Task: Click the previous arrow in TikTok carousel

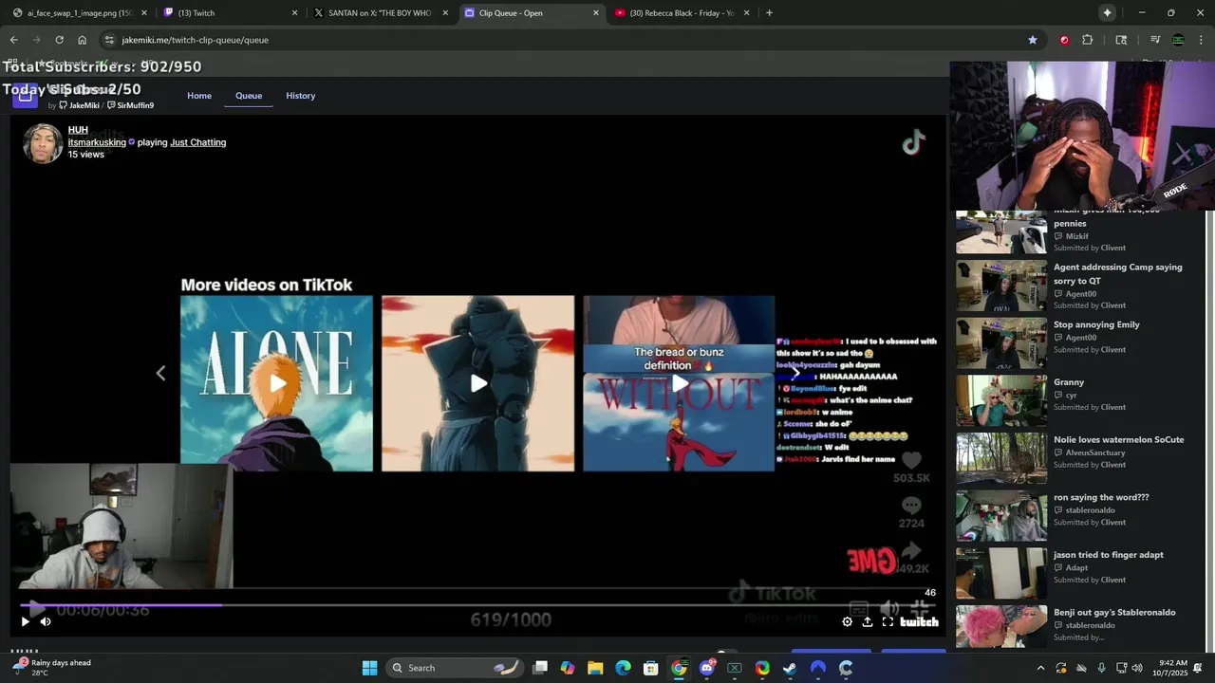Action: coord(160,373)
